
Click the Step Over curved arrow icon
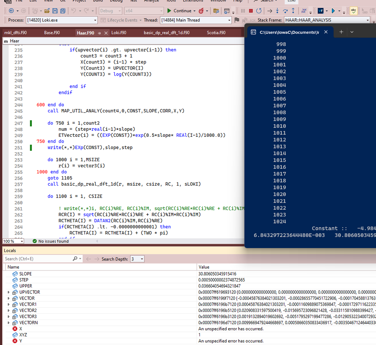tap(285, 11)
